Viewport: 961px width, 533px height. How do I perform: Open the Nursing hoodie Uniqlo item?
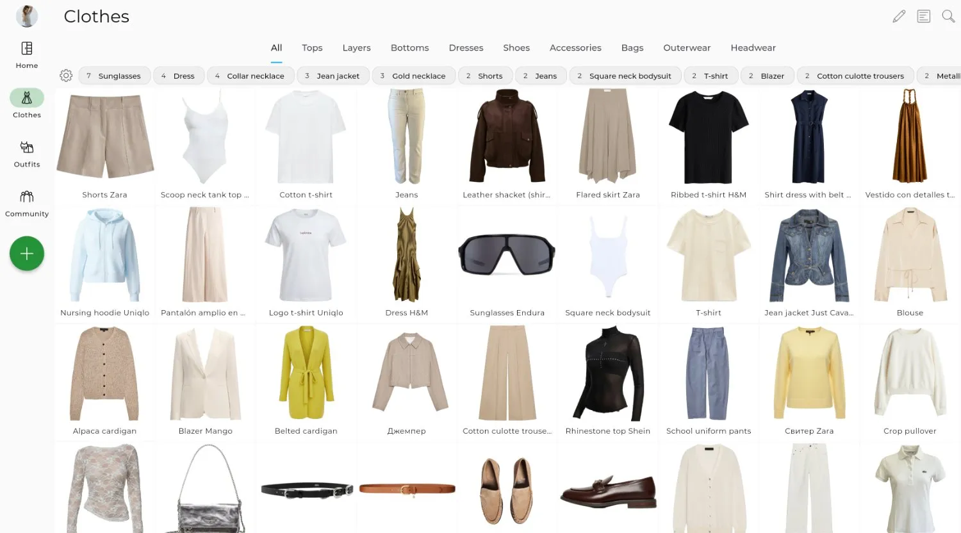point(105,263)
